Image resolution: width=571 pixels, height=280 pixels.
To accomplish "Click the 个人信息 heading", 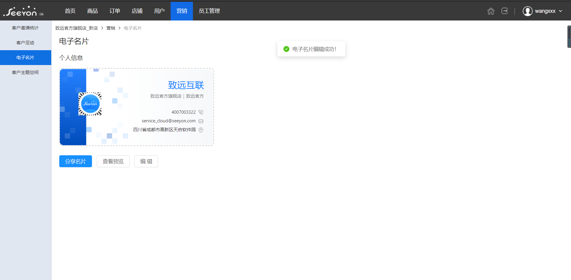I will (x=71, y=58).
